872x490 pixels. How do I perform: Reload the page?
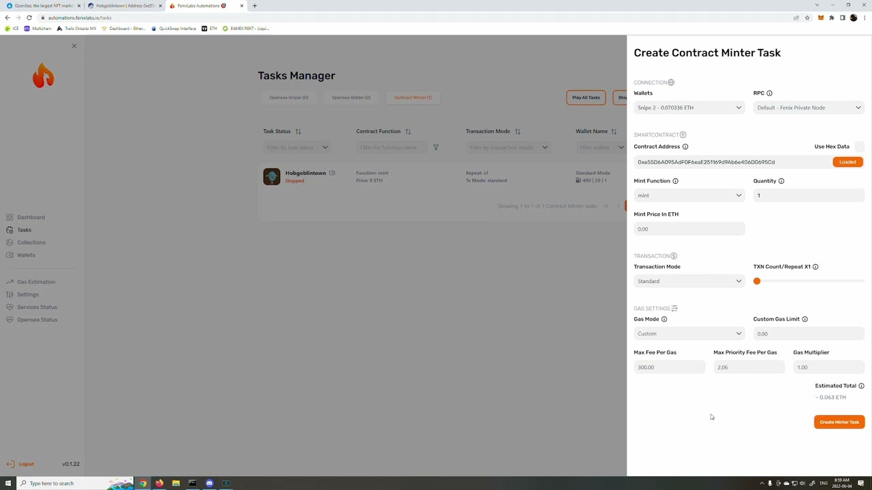click(29, 18)
